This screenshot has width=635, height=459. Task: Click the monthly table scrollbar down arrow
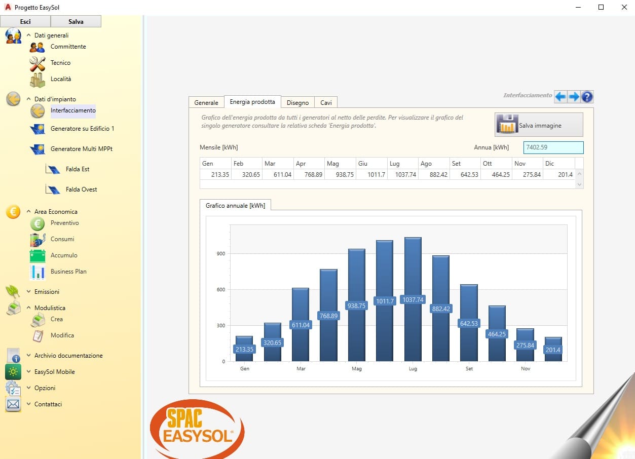coord(580,185)
